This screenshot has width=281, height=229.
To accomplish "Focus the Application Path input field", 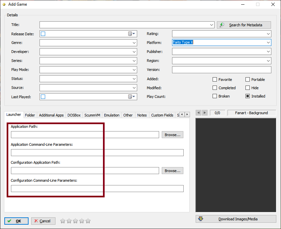I will (x=85, y=135).
